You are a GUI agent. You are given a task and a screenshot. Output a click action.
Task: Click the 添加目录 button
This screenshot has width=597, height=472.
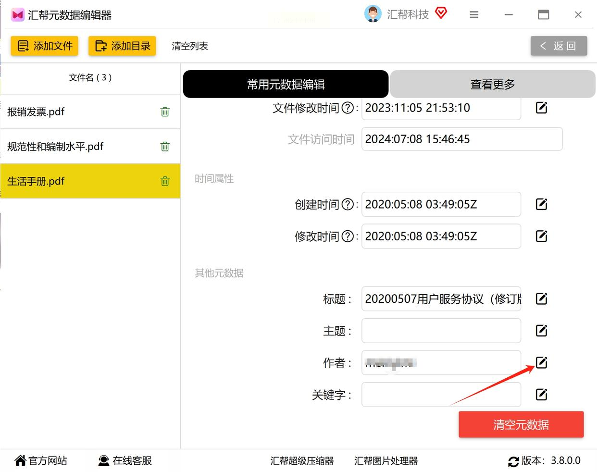click(x=122, y=46)
